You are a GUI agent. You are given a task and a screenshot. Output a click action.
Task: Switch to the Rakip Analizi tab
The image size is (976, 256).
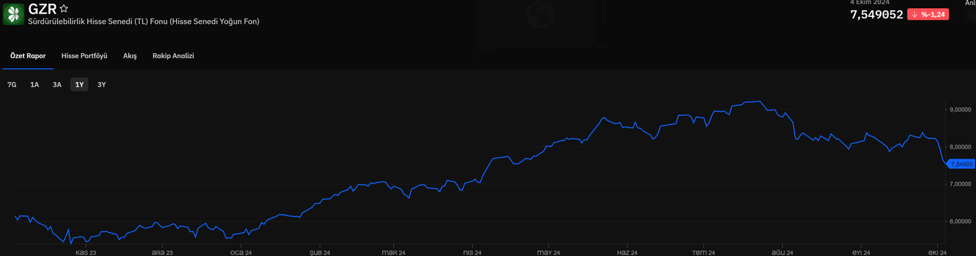(174, 56)
